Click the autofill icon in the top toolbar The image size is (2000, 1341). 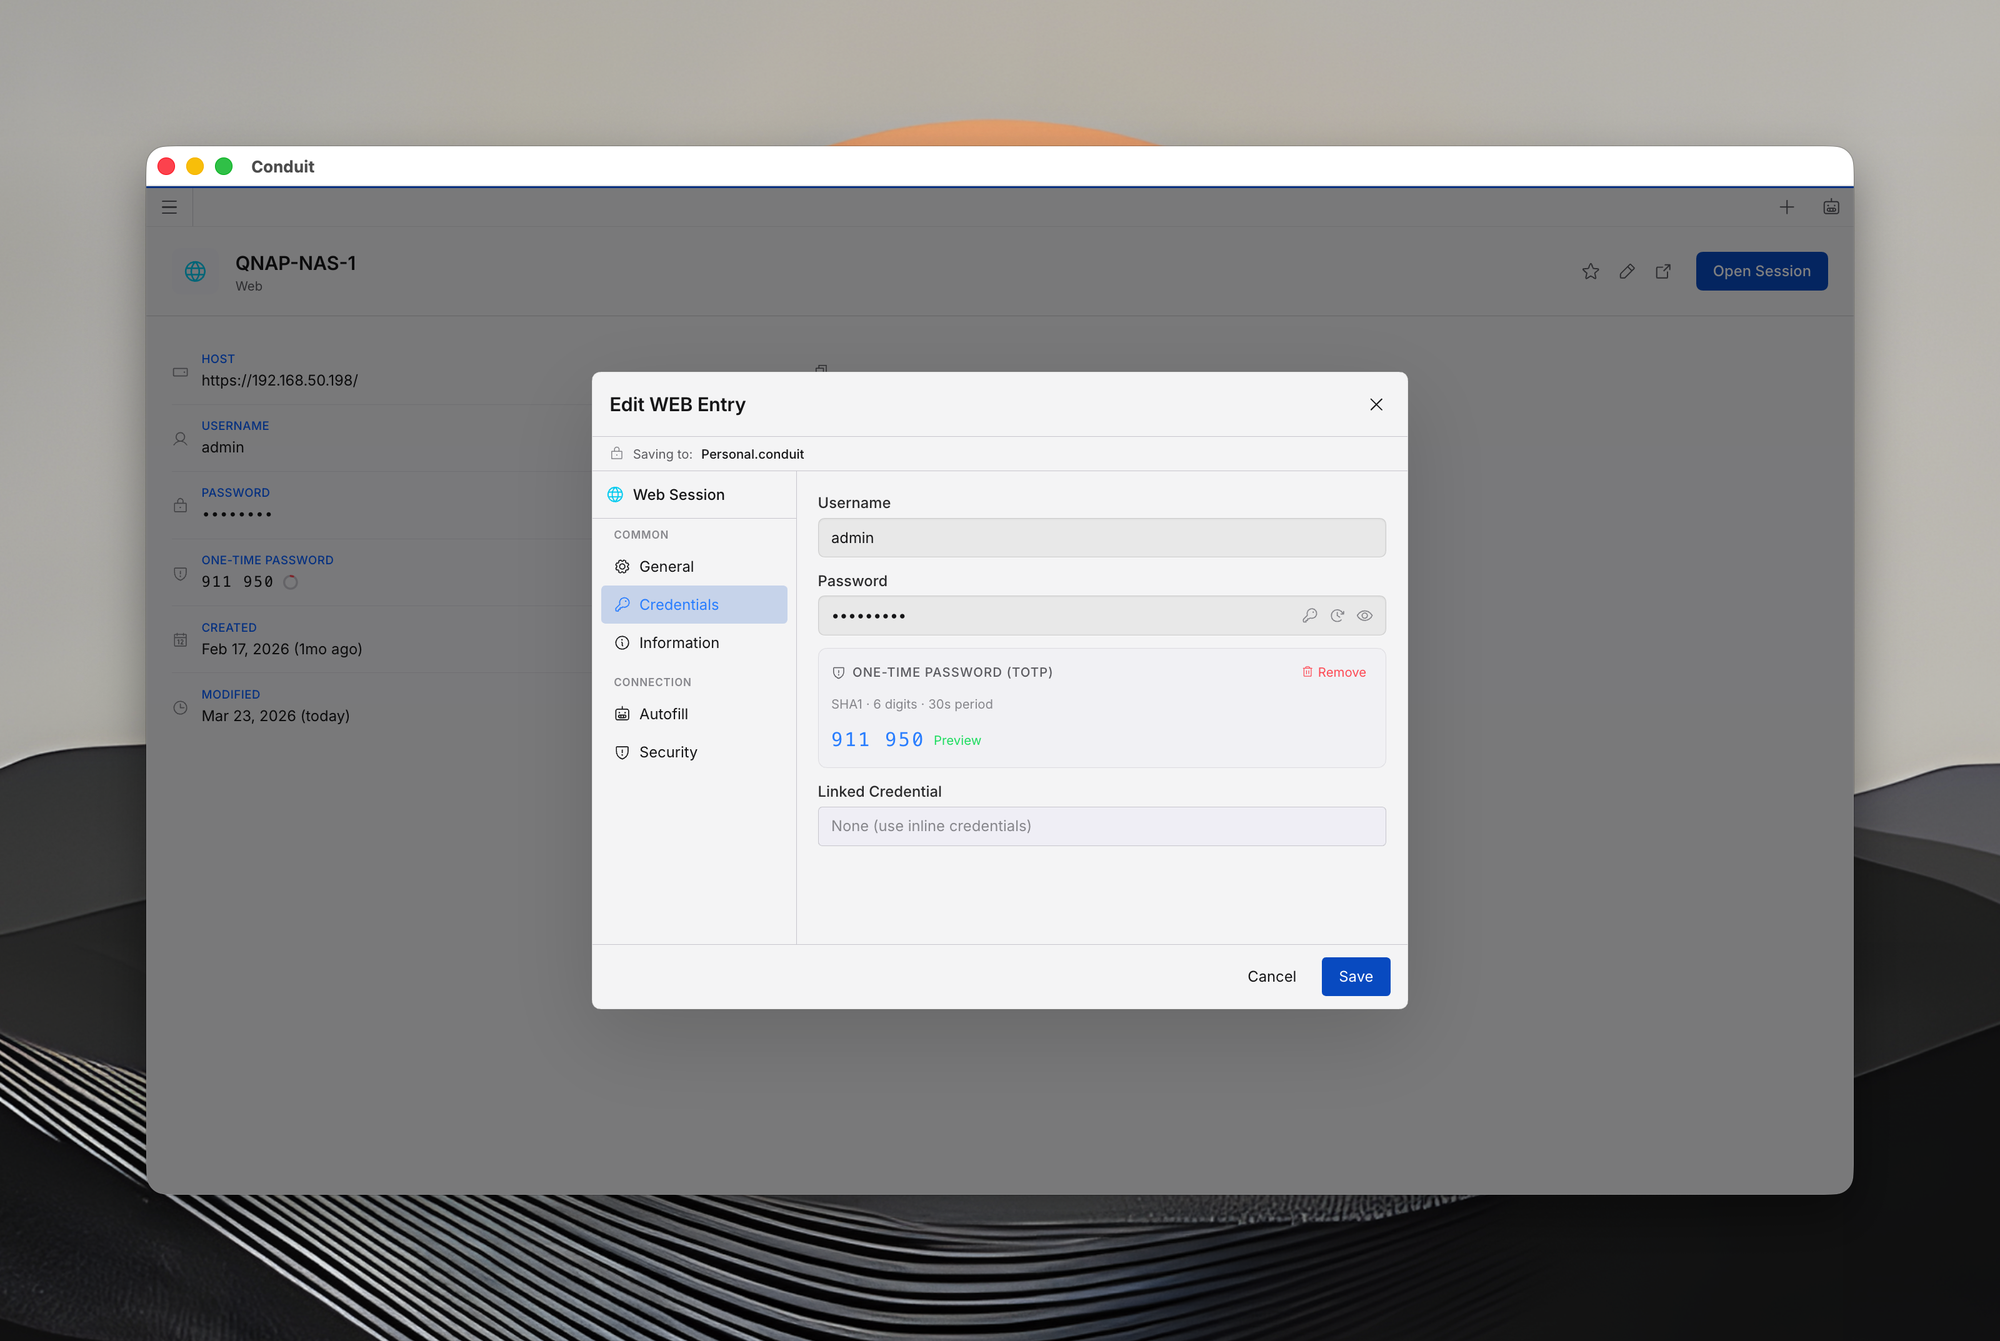[x=1831, y=207]
